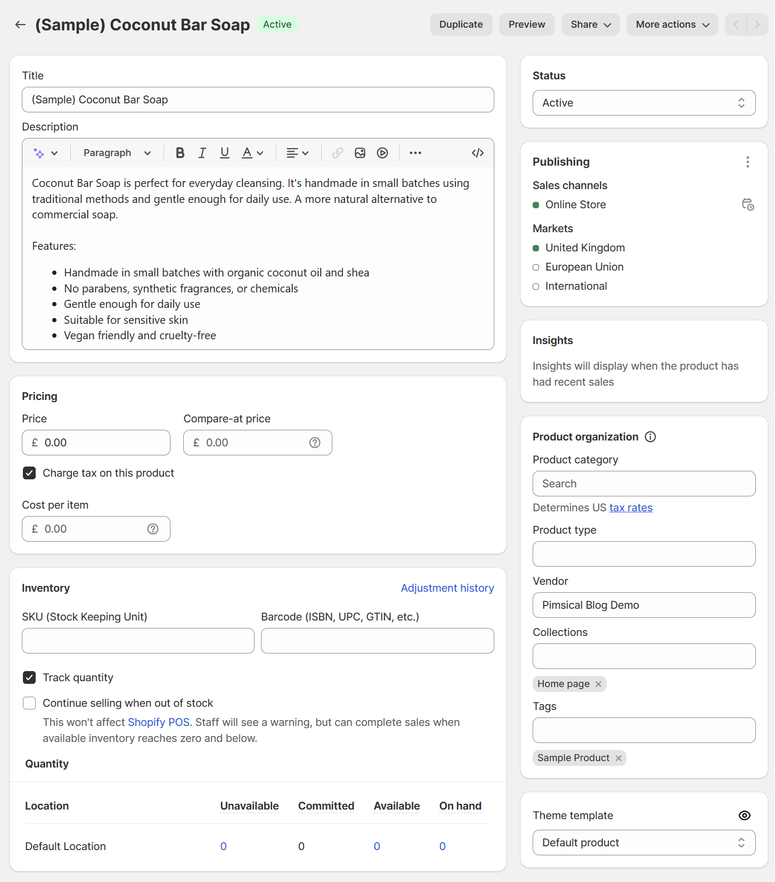Click into the Title field
The width and height of the screenshot is (775, 882).
[x=258, y=100]
